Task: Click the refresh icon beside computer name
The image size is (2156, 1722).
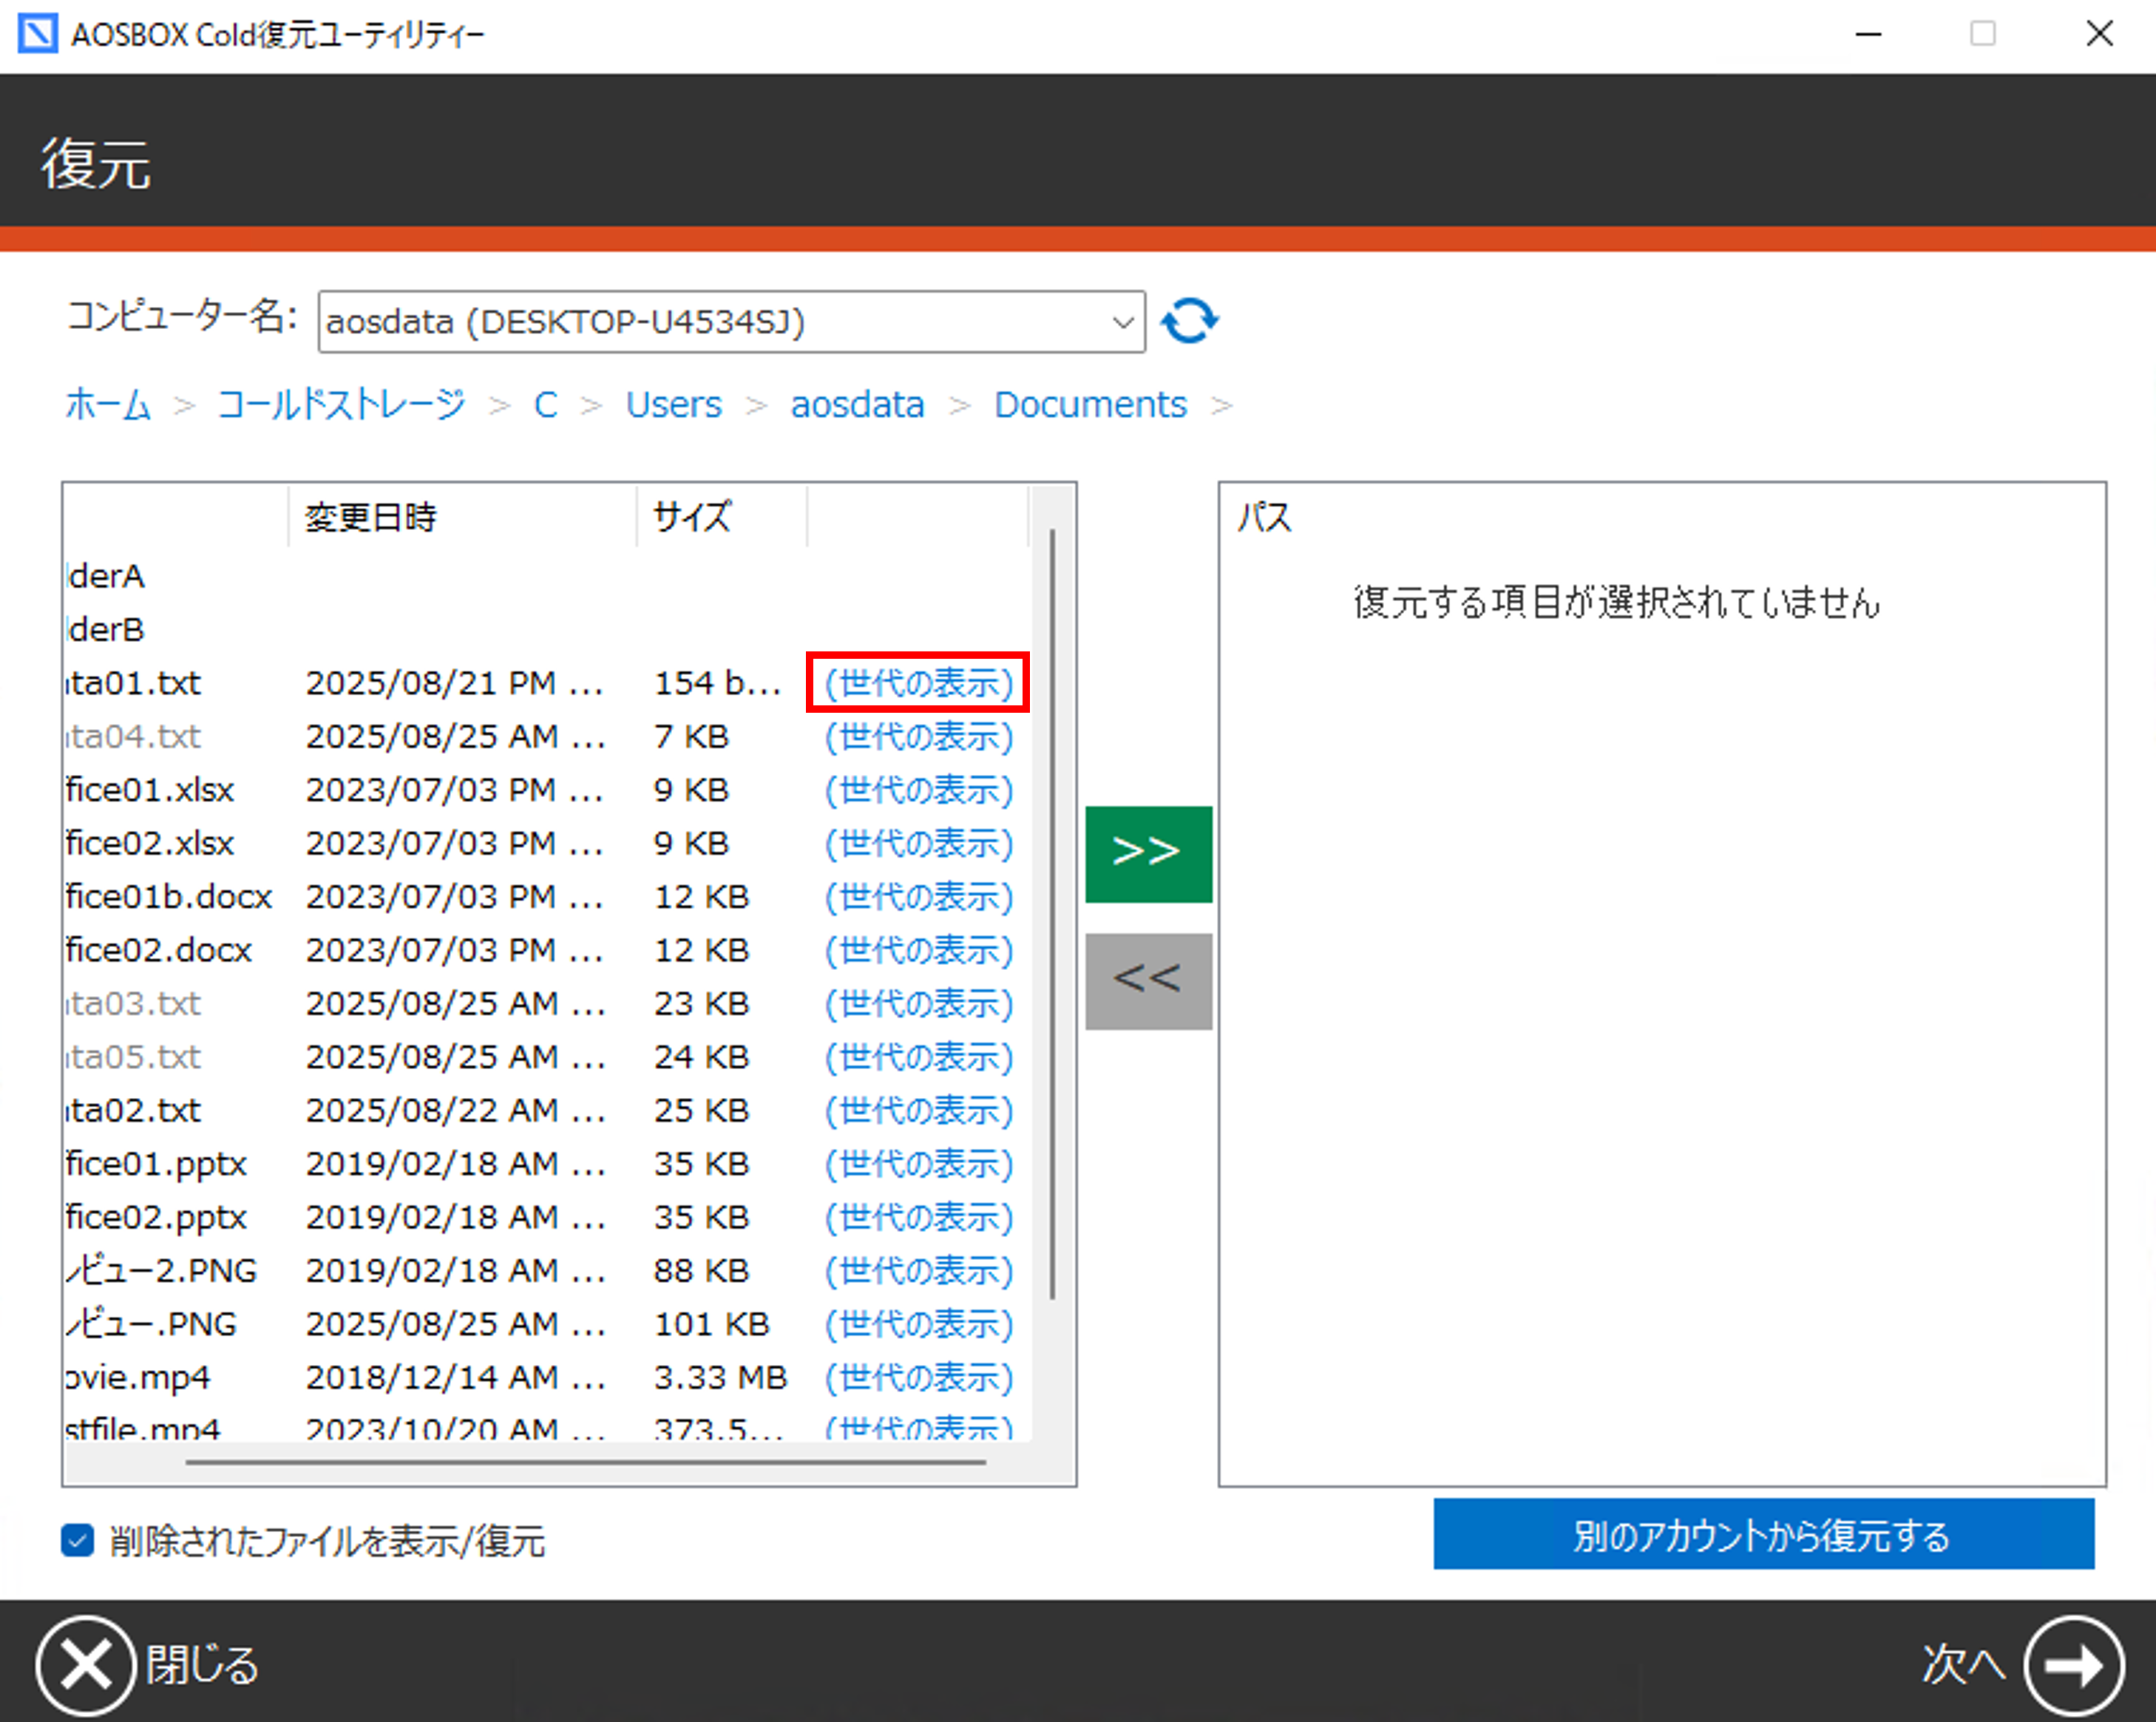Action: (1189, 321)
